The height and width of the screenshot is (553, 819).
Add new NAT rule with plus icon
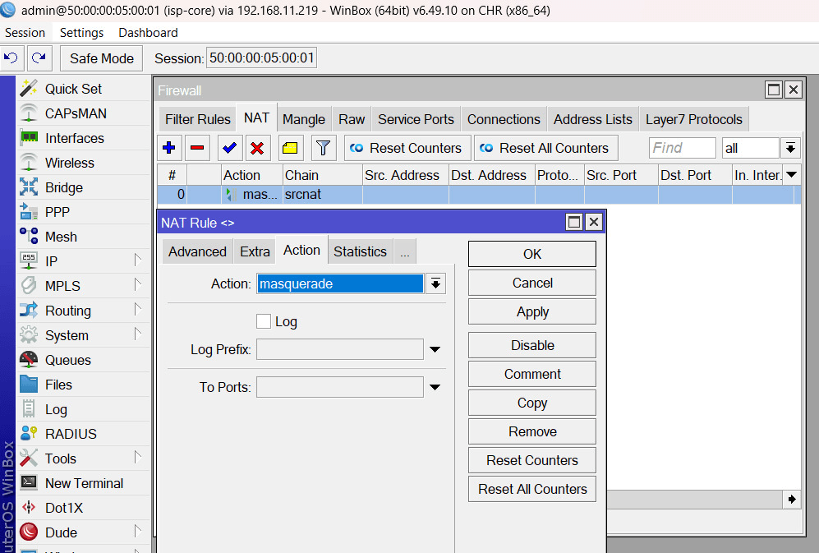point(169,148)
